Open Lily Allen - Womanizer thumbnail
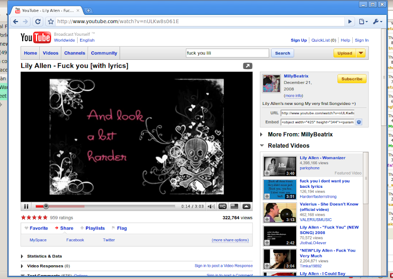Image resolution: width=393 pixels, height=279 pixels. pos(280,166)
